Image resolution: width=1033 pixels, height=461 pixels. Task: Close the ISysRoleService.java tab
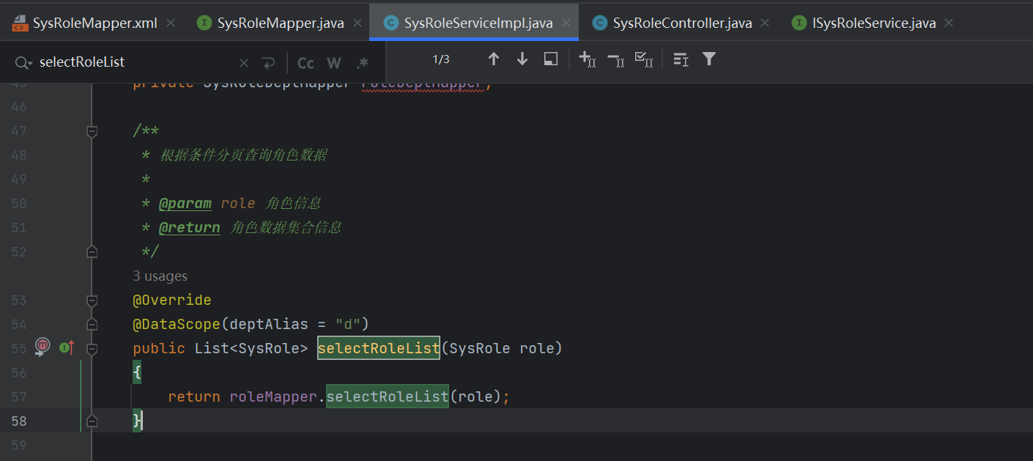point(949,23)
